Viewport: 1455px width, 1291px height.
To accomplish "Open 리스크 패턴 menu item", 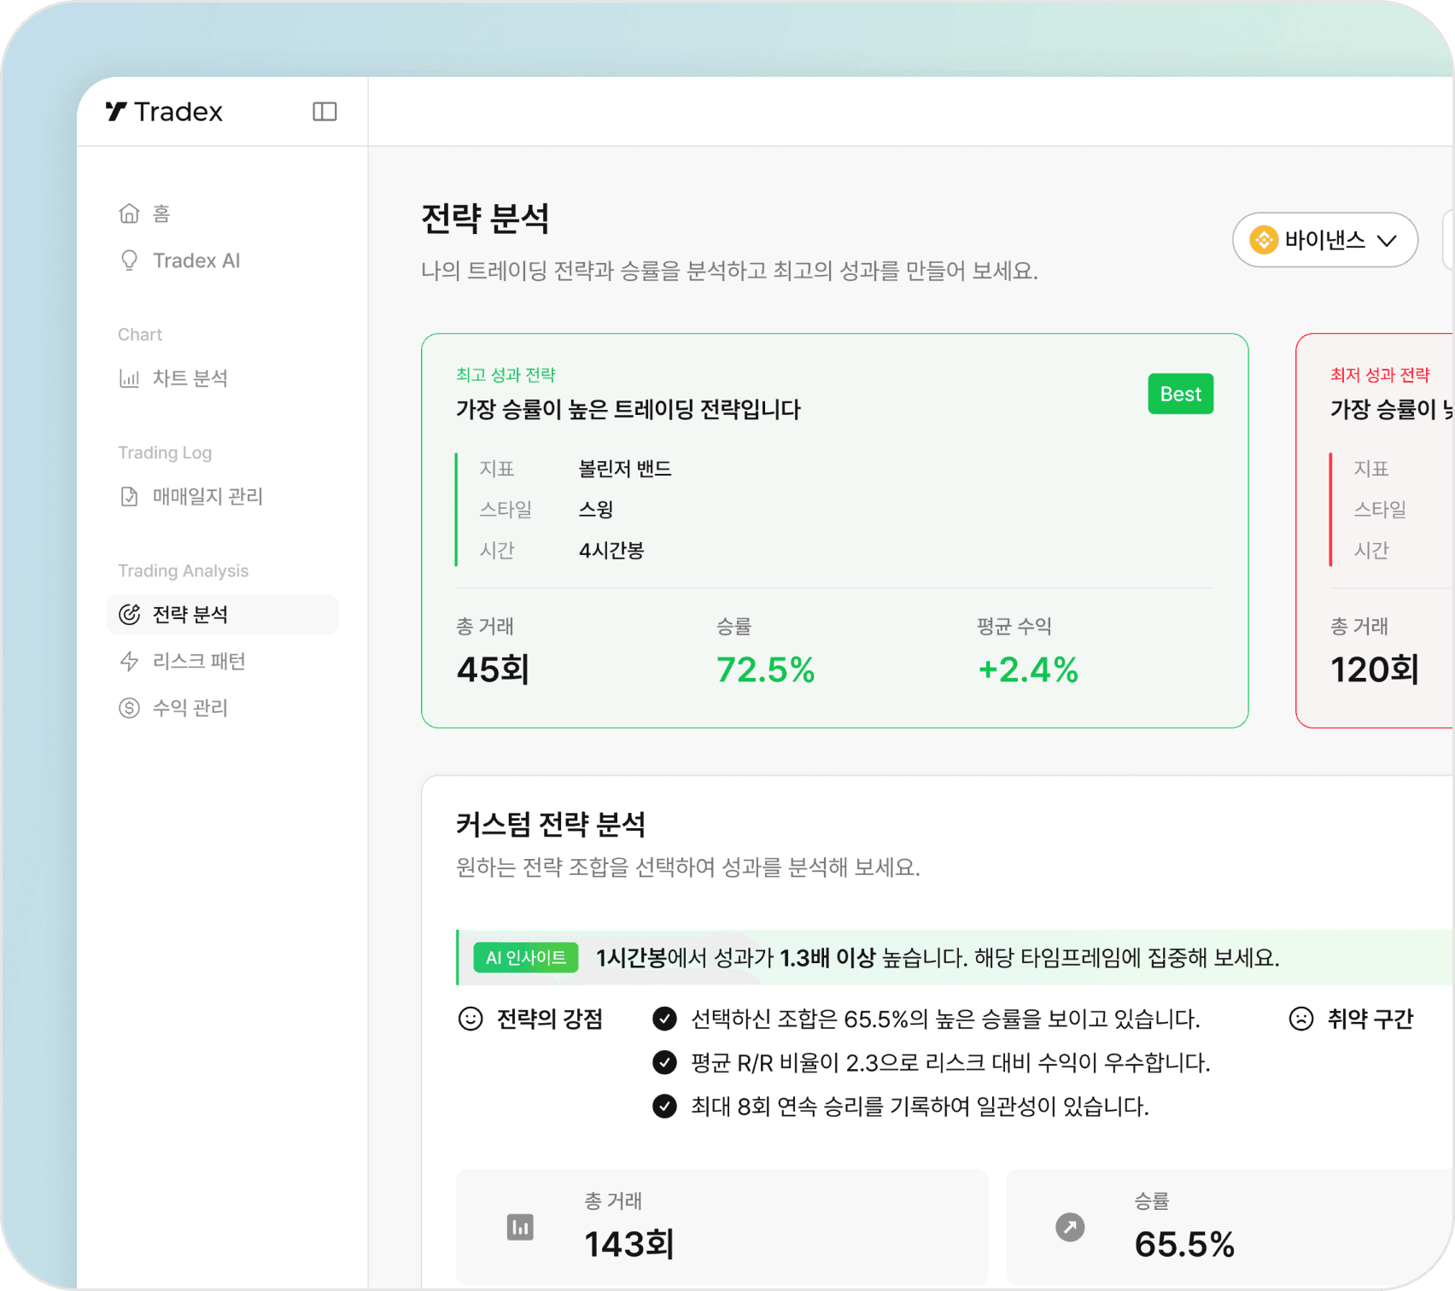I will coord(223,661).
